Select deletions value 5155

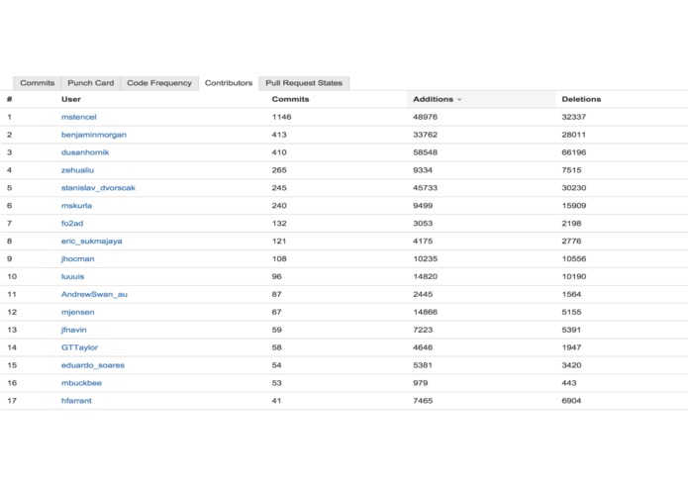coord(571,312)
